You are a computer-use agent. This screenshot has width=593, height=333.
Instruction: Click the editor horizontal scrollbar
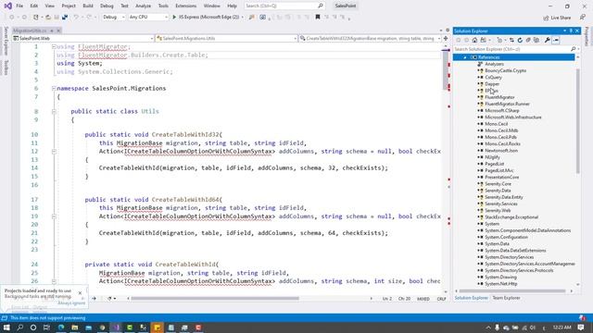pyautogui.click(x=215, y=298)
